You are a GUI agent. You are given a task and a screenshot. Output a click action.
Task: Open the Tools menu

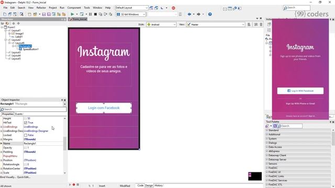[87, 8]
